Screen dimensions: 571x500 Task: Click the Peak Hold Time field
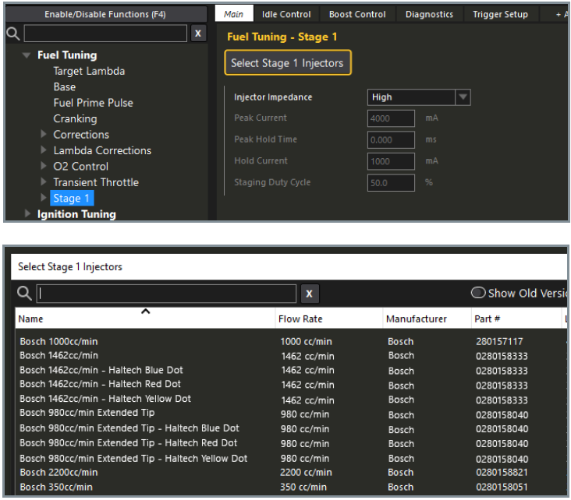coord(391,139)
